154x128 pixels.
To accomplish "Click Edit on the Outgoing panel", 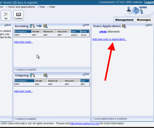I will [86, 74].
